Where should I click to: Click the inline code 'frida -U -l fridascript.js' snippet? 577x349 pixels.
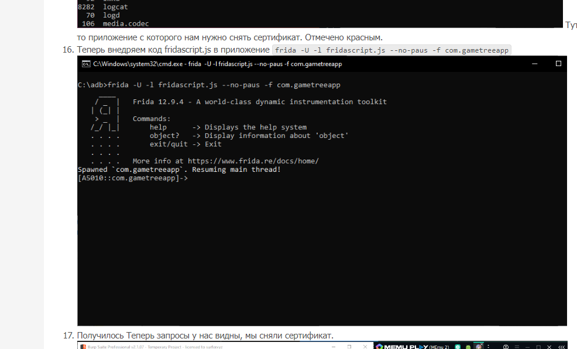pos(391,50)
